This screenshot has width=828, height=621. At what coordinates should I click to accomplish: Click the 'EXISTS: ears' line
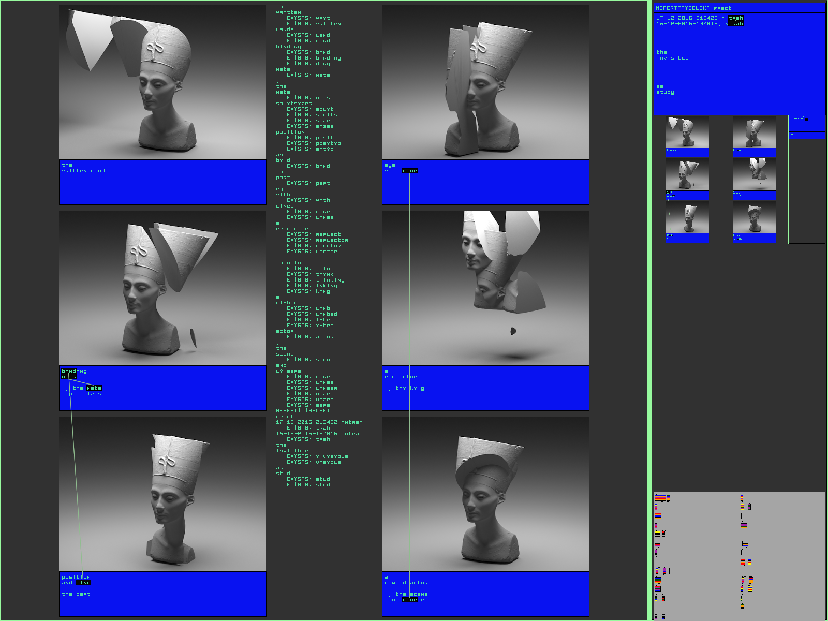(308, 405)
